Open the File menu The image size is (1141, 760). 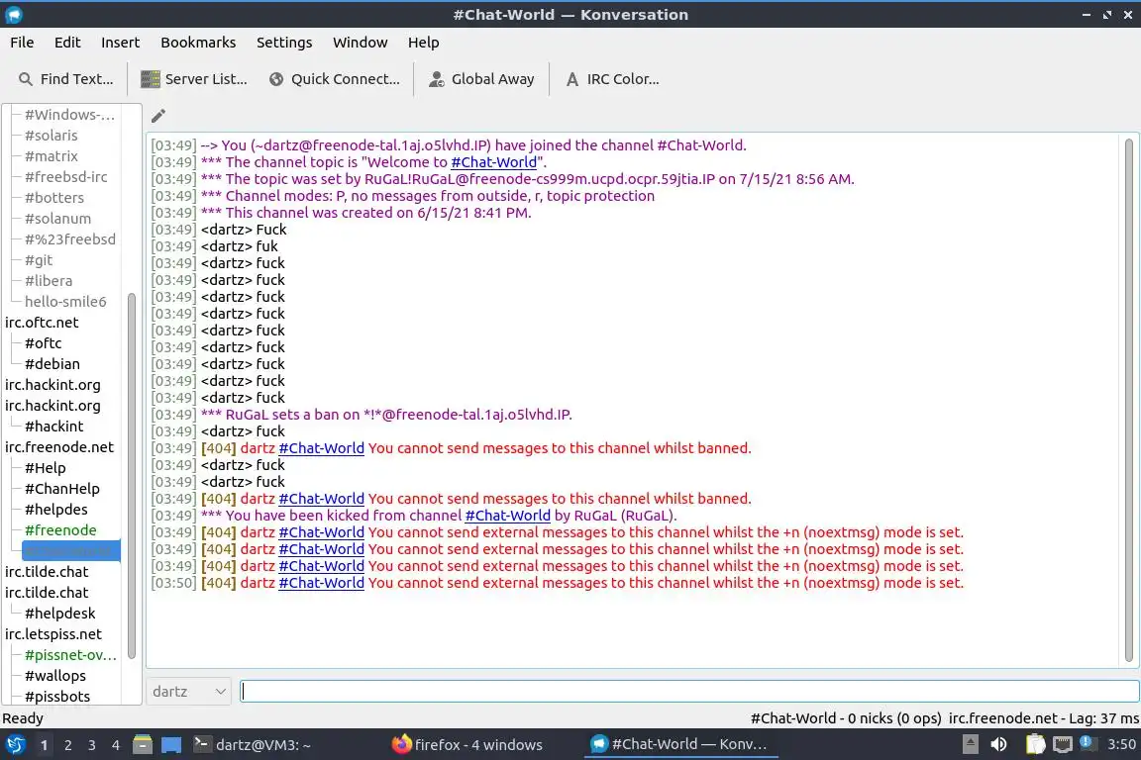coord(22,43)
